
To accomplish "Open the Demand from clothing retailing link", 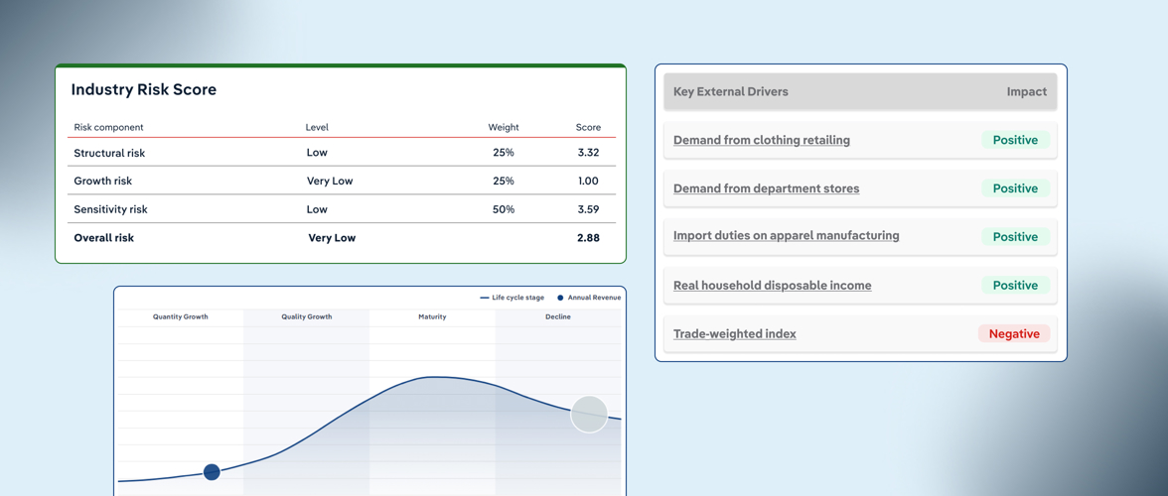I will tap(761, 140).
